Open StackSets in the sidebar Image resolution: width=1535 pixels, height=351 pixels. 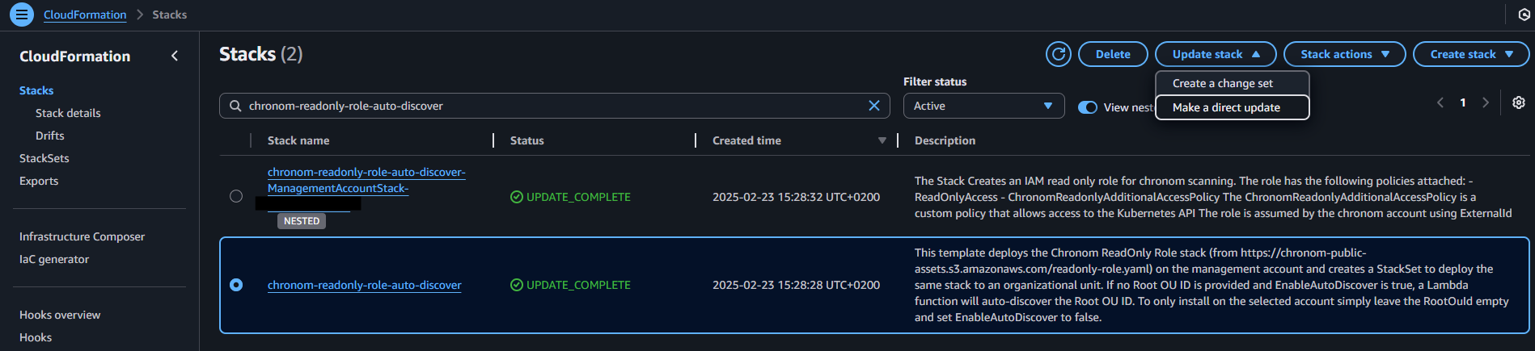click(x=44, y=158)
